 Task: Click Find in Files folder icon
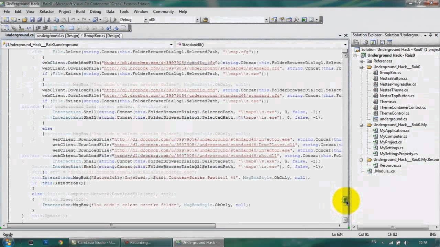[205, 20]
